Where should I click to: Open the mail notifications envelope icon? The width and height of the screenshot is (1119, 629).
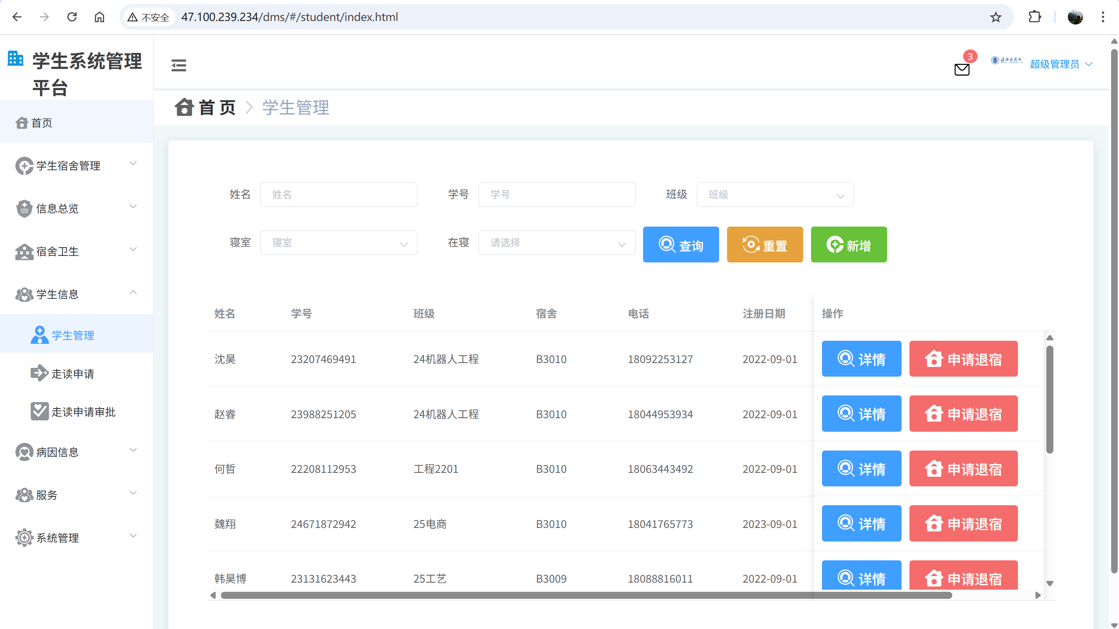[962, 70]
